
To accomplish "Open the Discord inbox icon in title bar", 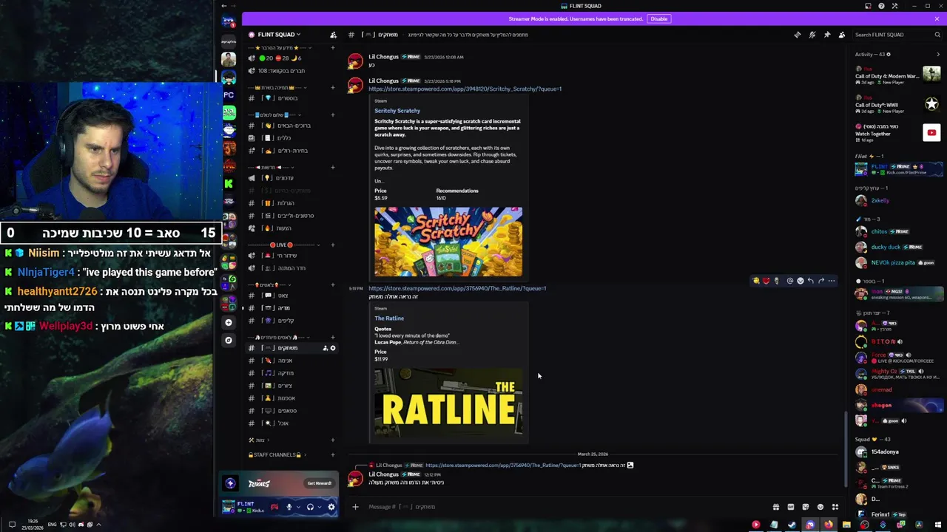I will point(868,6).
